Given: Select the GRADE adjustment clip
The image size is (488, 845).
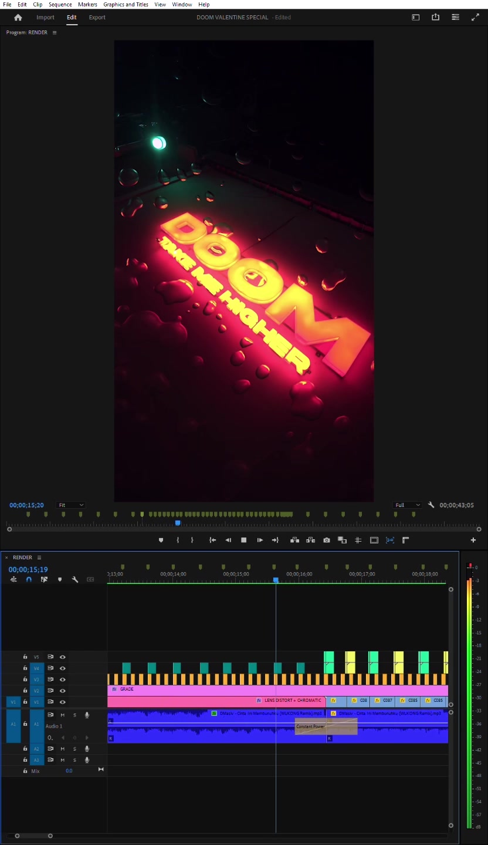Looking at the screenshot, I should [x=277, y=691].
